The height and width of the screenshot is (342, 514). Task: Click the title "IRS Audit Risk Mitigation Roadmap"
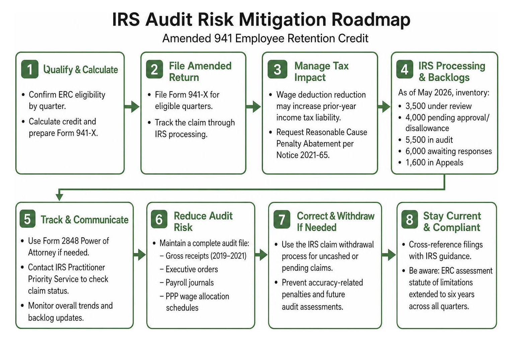coord(261,19)
